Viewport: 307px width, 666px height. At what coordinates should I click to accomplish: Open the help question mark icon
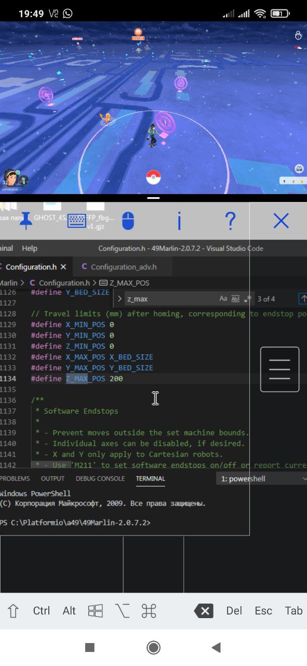coord(230,221)
